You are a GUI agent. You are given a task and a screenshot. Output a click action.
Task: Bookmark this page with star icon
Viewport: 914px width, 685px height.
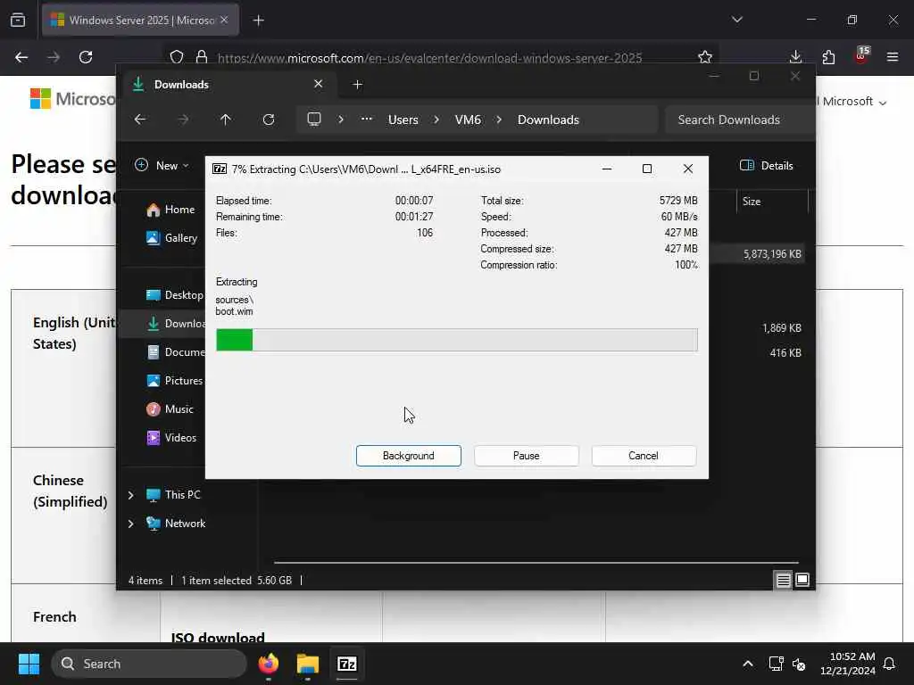coord(705,57)
